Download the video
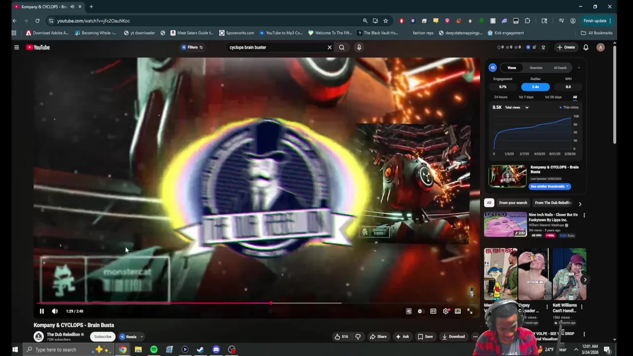The width and height of the screenshot is (633, 356). 453,337
